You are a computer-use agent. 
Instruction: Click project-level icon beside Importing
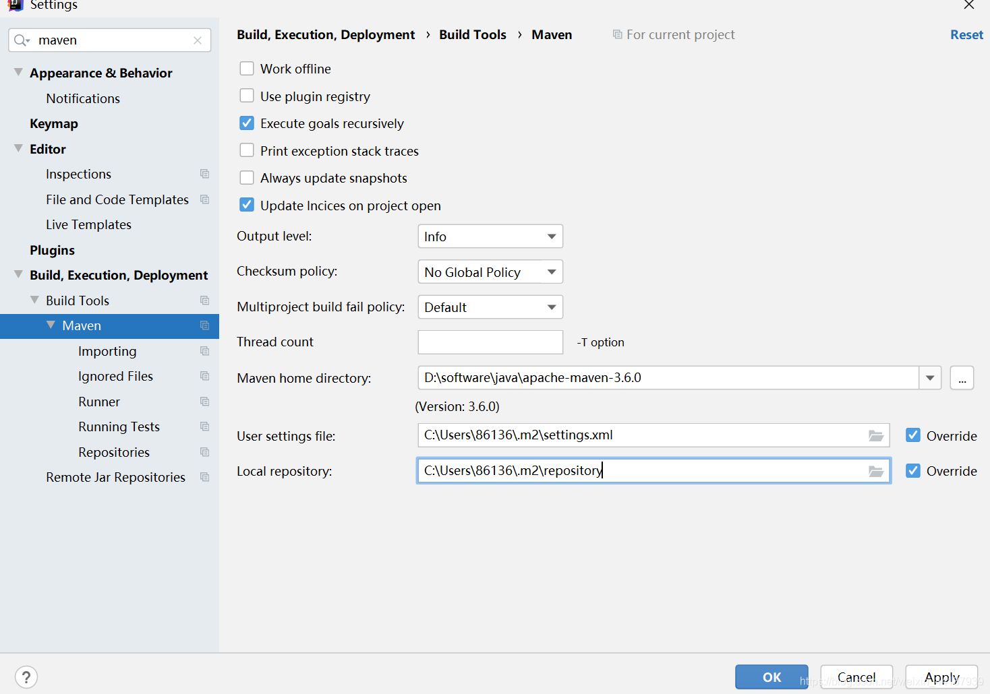tap(205, 351)
